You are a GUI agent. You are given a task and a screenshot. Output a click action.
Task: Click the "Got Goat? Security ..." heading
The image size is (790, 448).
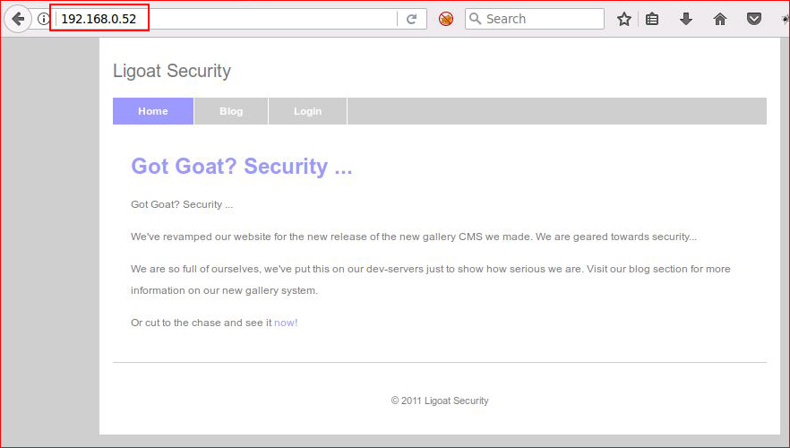tap(241, 166)
